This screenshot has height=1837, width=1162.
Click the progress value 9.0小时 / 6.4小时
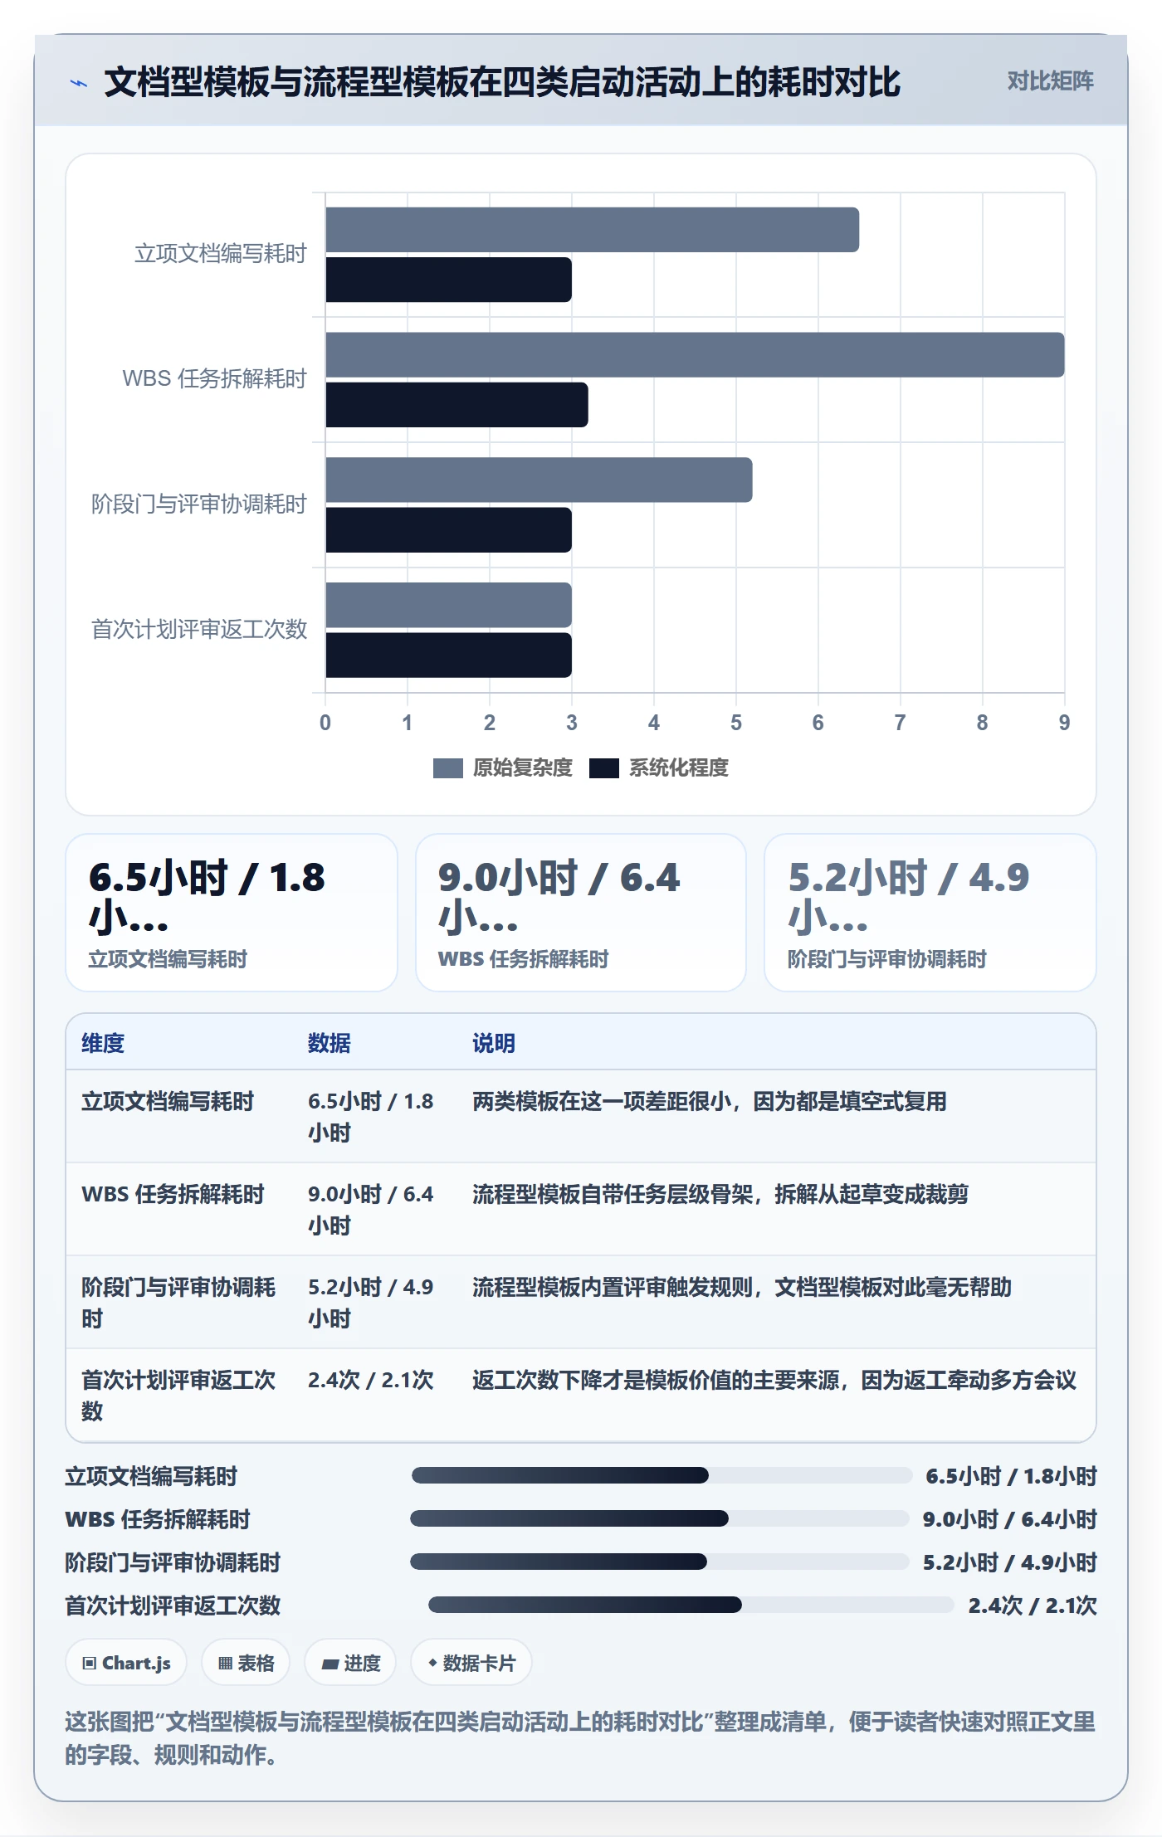tap(1010, 1519)
